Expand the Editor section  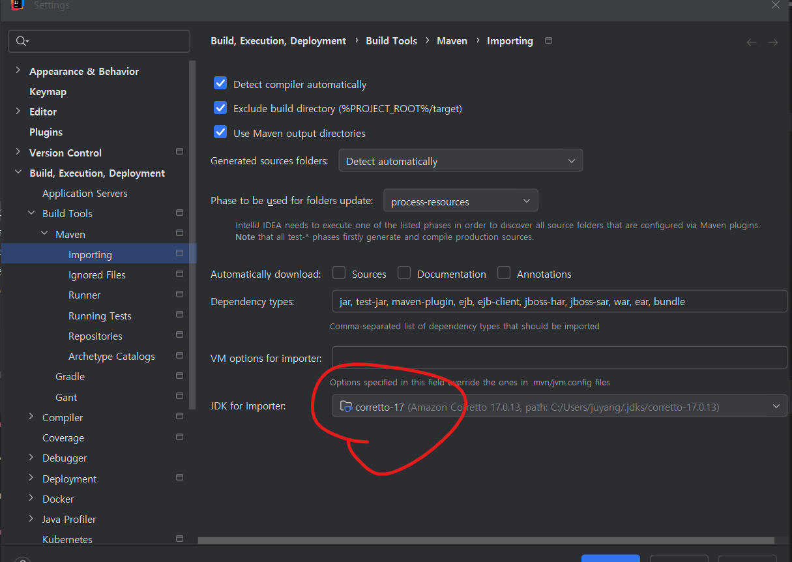click(x=18, y=111)
